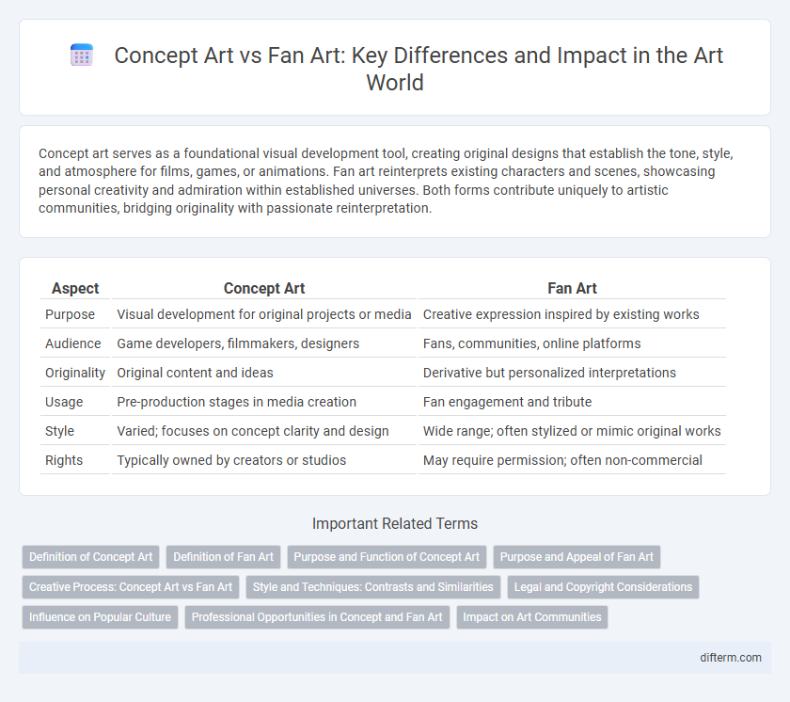The width and height of the screenshot is (790, 702).
Task: Click the 'Important Related Terms' heading
Action: (395, 523)
